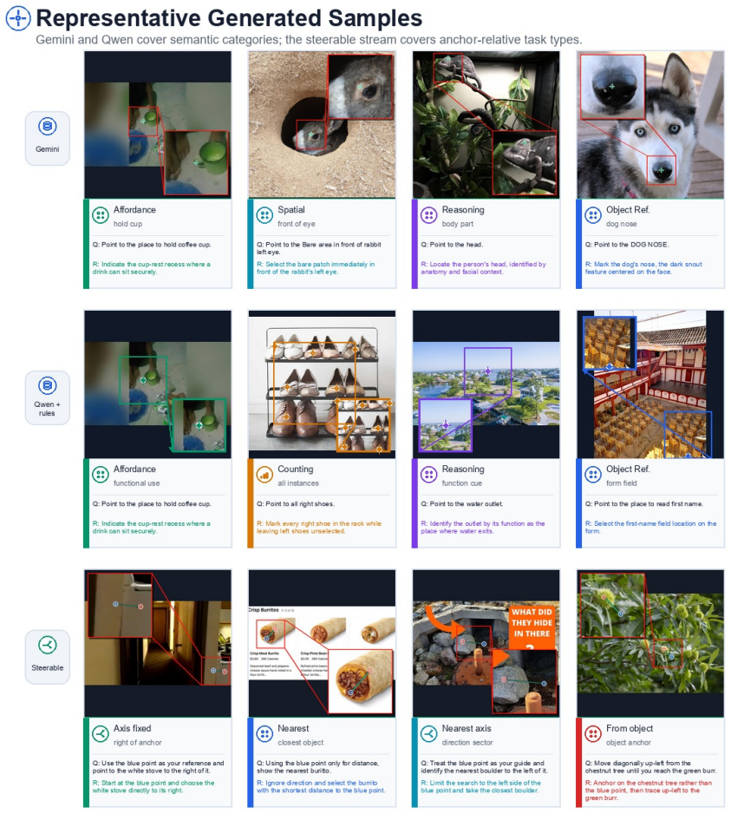Click the Nearest closest object icon
This screenshot has width=731, height=814.
264,733
